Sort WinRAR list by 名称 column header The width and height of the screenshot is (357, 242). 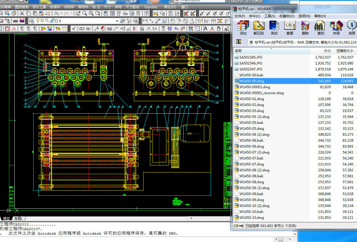[x=271, y=51]
